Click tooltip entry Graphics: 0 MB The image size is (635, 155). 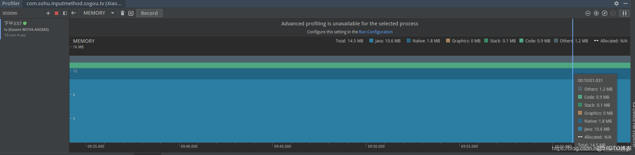(596, 113)
